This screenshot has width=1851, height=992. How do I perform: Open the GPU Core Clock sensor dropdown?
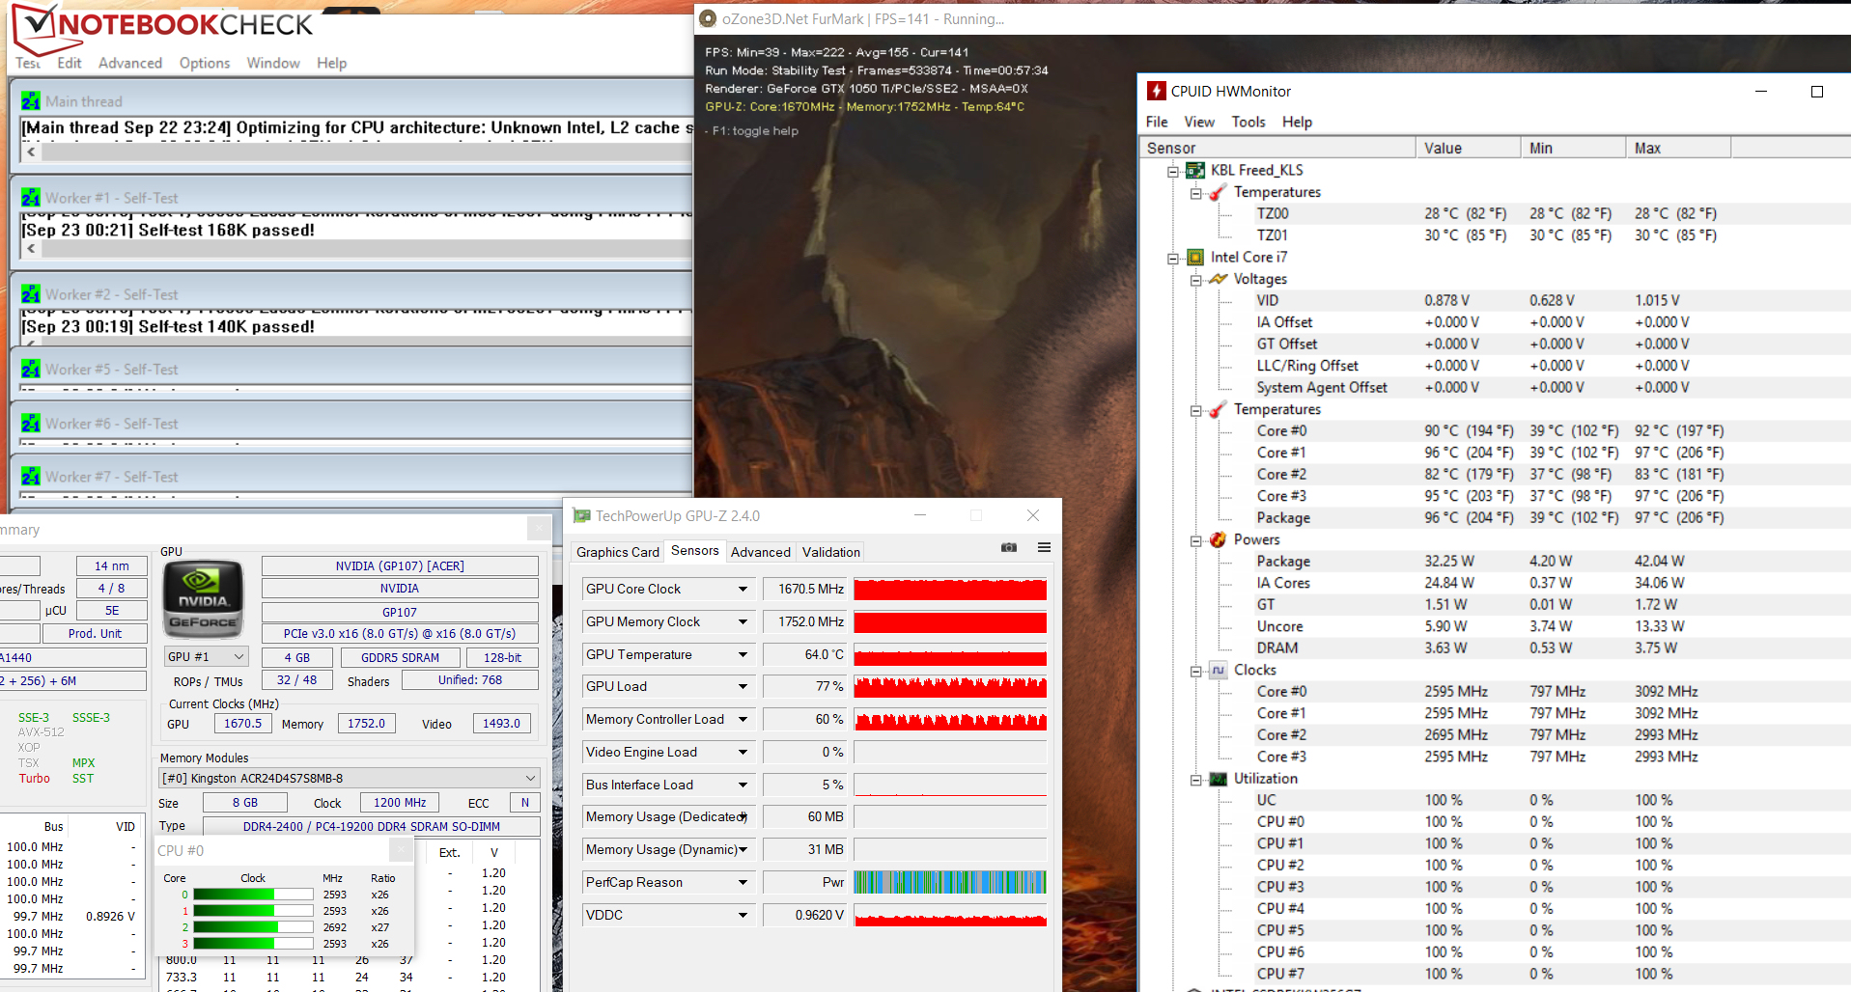point(743,589)
